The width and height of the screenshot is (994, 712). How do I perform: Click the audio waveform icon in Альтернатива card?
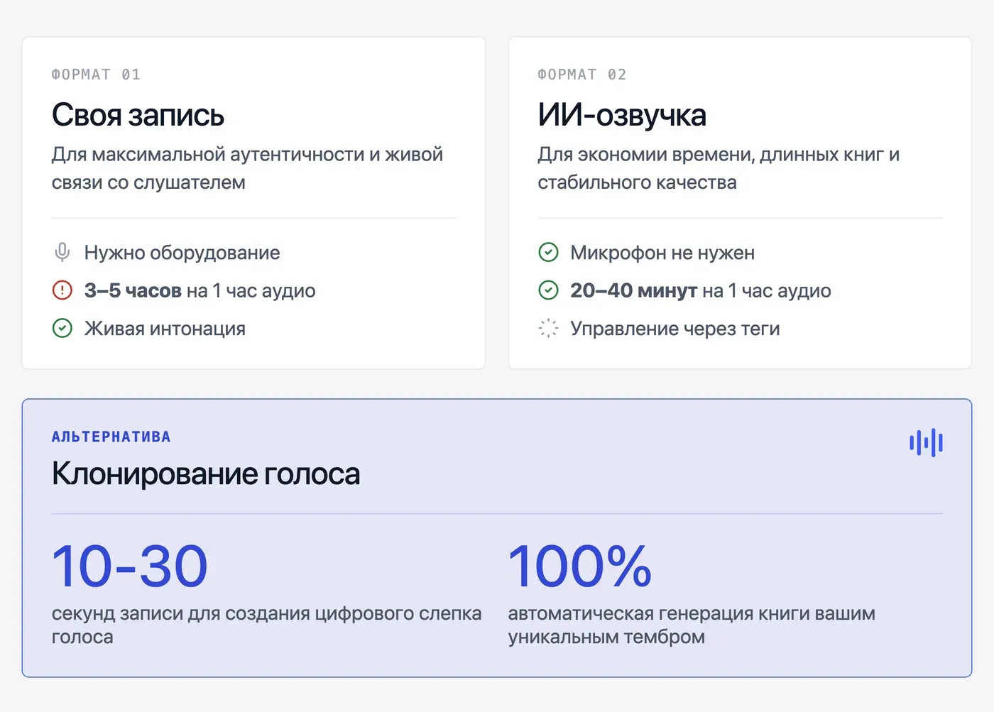click(926, 443)
